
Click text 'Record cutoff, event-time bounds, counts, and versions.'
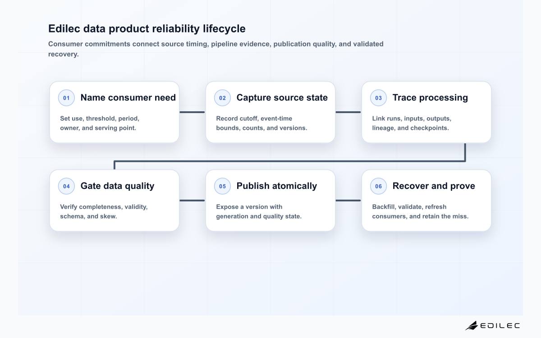pos(261,123)
